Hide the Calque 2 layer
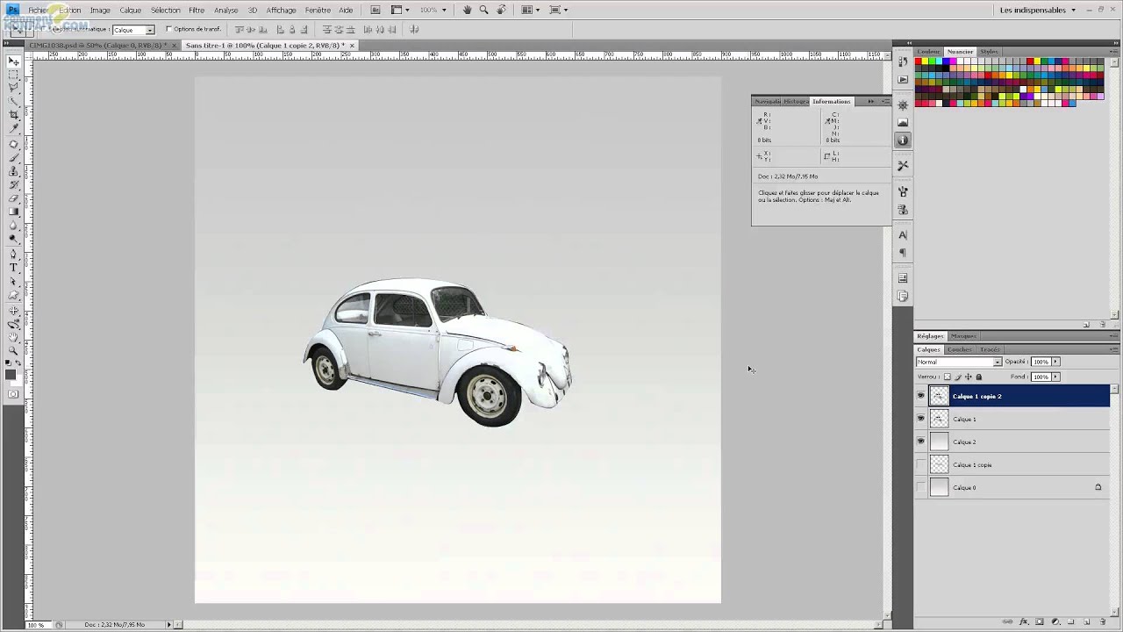The width and height of the screenshot is (1123, 632). [920, 442]
